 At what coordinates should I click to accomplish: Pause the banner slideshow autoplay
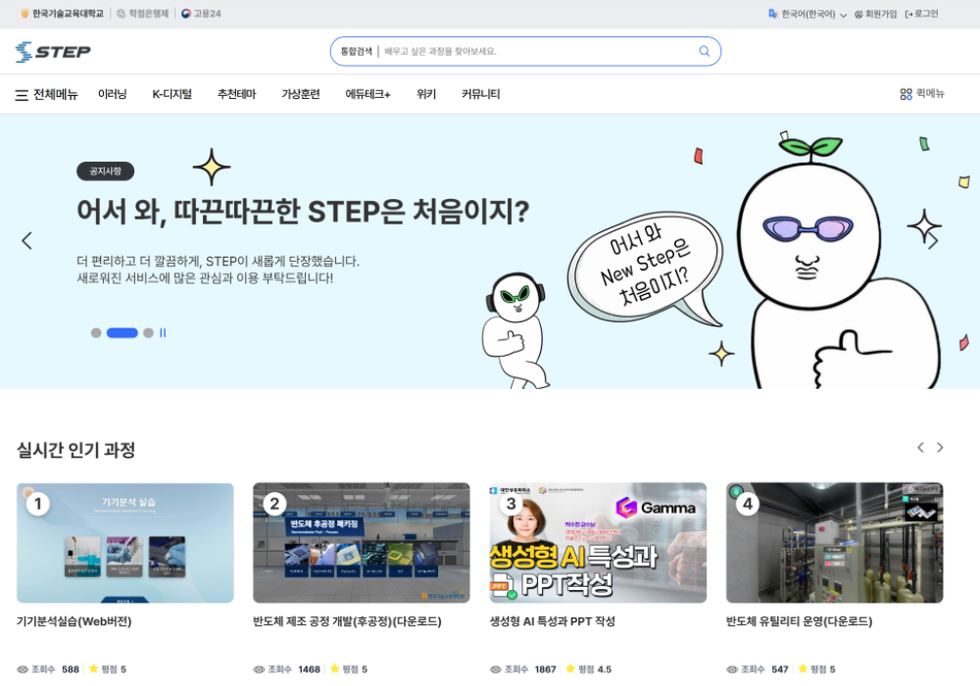click(x=162, y=332)
